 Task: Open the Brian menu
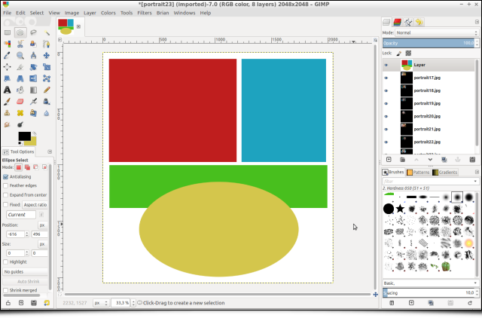[x=163, y=13]
